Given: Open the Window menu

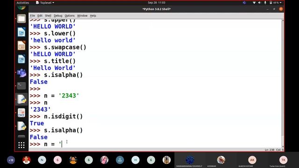Looking at the screenshot, I should click(82, 15).
